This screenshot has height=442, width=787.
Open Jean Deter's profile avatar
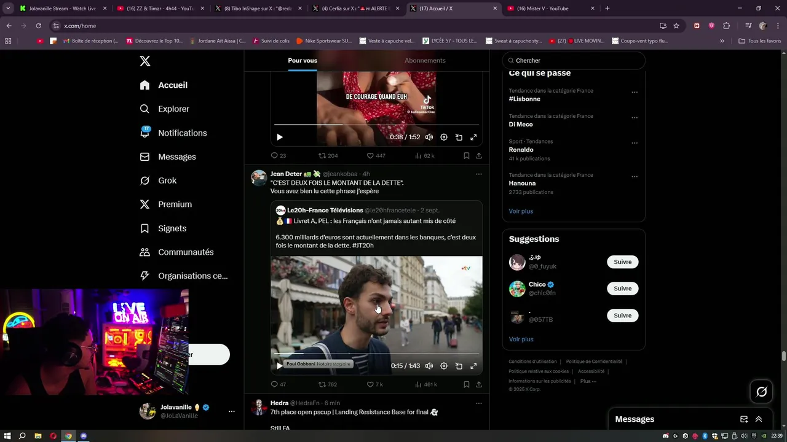pos(259,178)
